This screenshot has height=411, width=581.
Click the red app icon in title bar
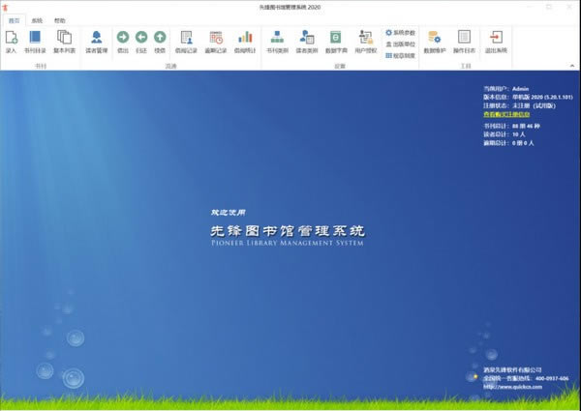tap(5, 7)
